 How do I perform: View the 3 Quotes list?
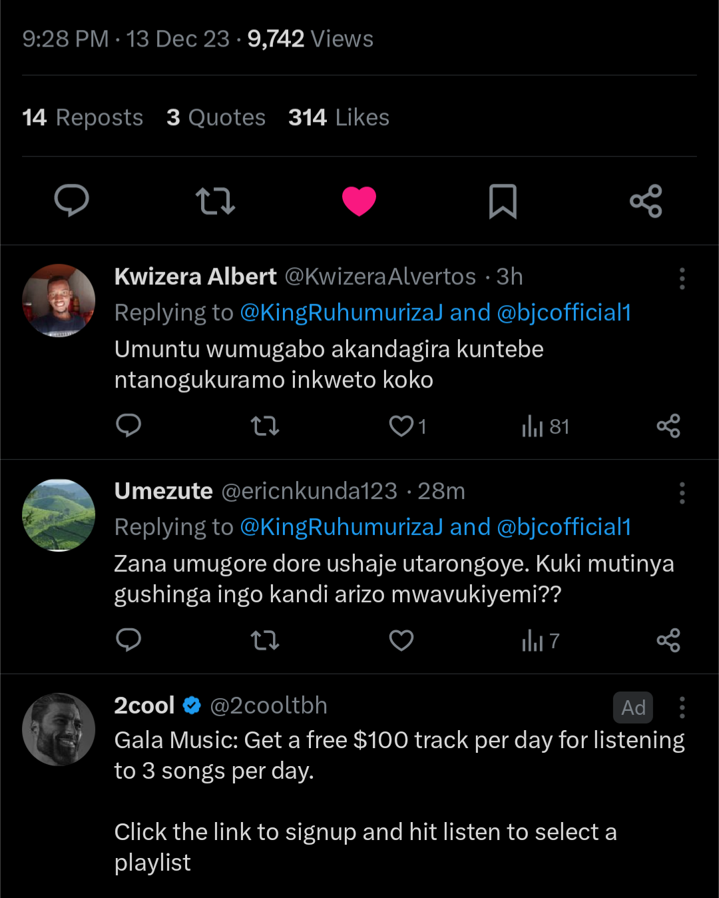[216, 118]
